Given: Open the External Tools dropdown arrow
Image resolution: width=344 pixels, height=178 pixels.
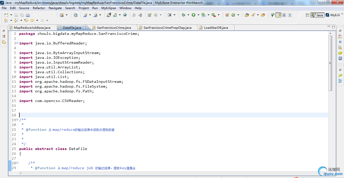Looking at the screenshot, I should click(x=218, y=15).
